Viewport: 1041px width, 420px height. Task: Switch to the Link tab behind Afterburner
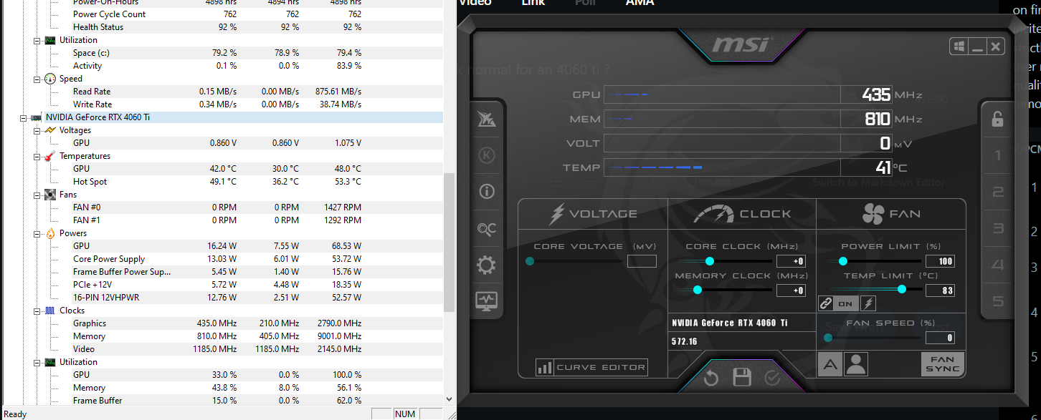533,3
